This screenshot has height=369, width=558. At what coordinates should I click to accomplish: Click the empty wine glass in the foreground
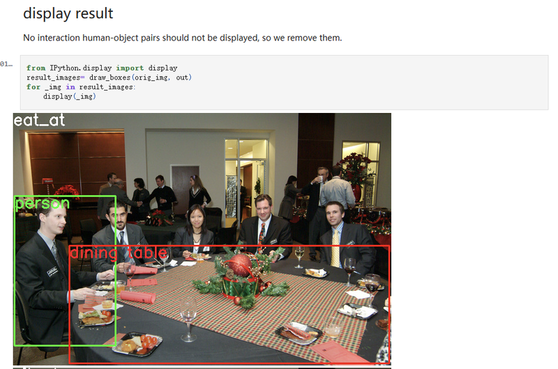pos(188,319)
